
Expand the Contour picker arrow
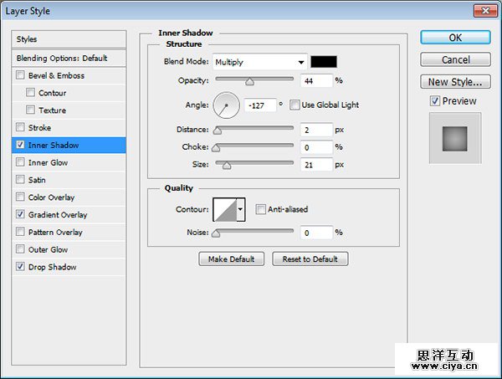point(241,209)
